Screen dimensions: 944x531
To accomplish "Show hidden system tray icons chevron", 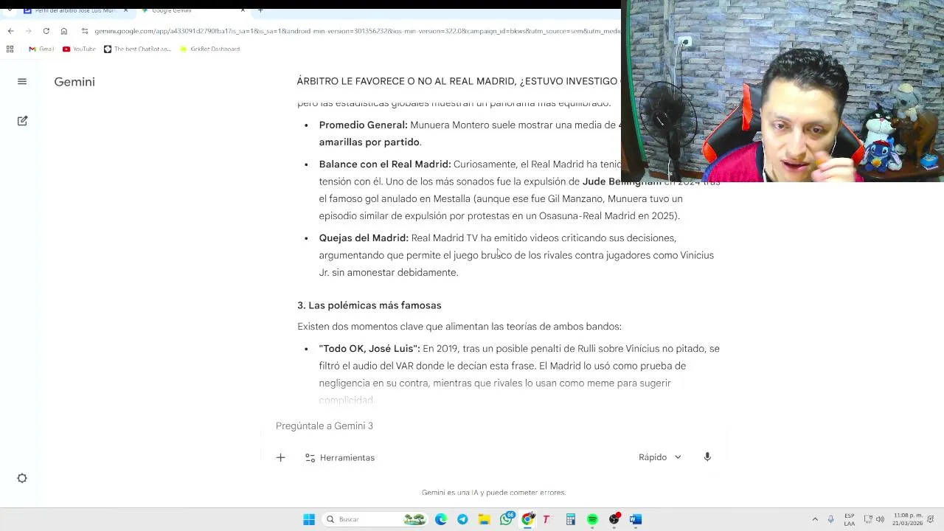I will (815, 519).
